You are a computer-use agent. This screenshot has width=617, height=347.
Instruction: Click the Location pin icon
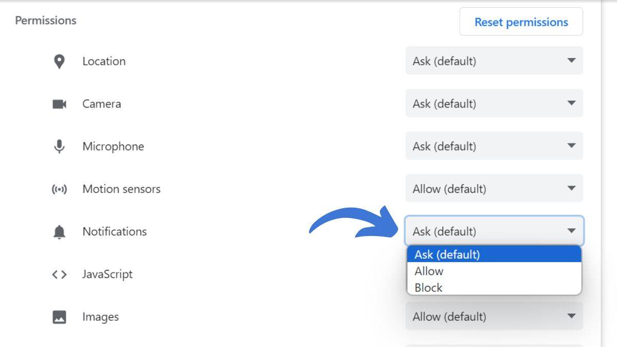tap(60, 62)
